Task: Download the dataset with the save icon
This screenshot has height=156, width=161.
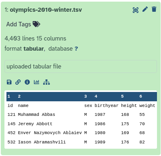Action: (x=9, y=82)
